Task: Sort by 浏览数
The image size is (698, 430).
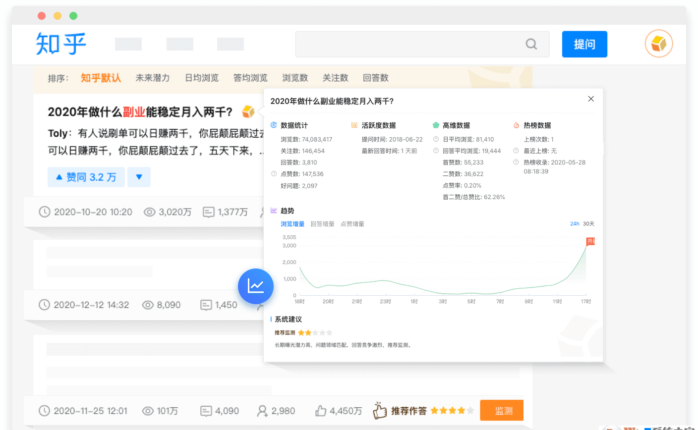Action: tap(295, 78)
